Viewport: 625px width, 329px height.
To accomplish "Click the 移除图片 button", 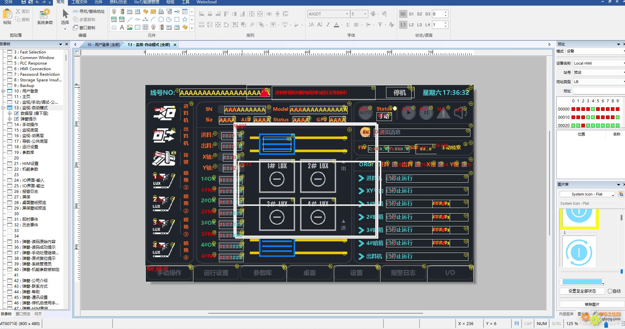I will click(x=592, y=304).
